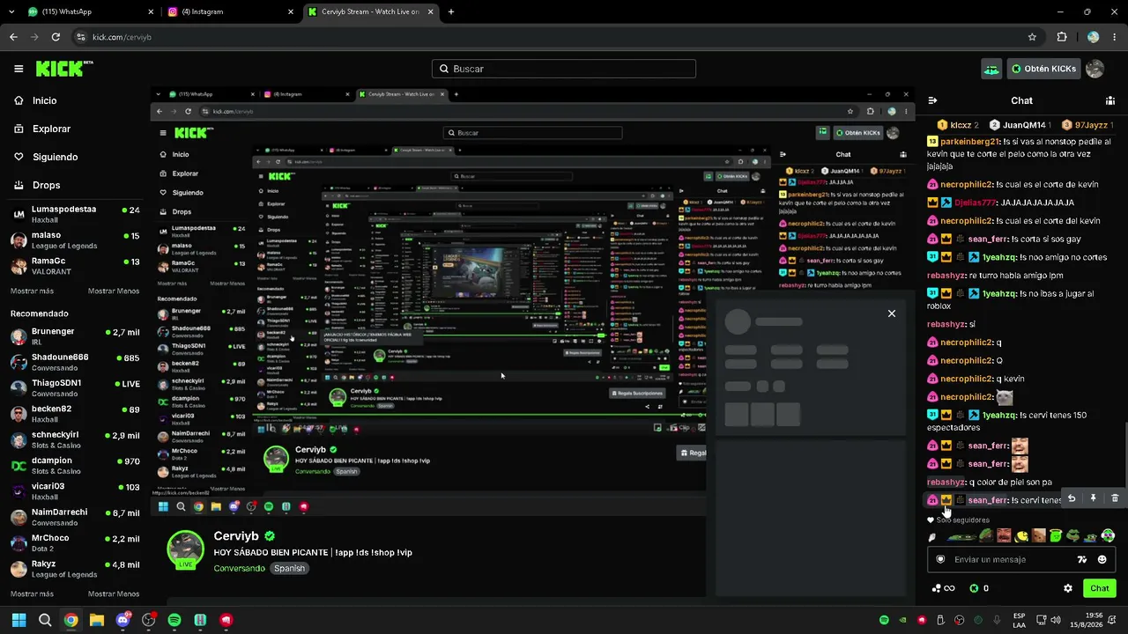Switch to the Instagram browser tab

(231, 12)
